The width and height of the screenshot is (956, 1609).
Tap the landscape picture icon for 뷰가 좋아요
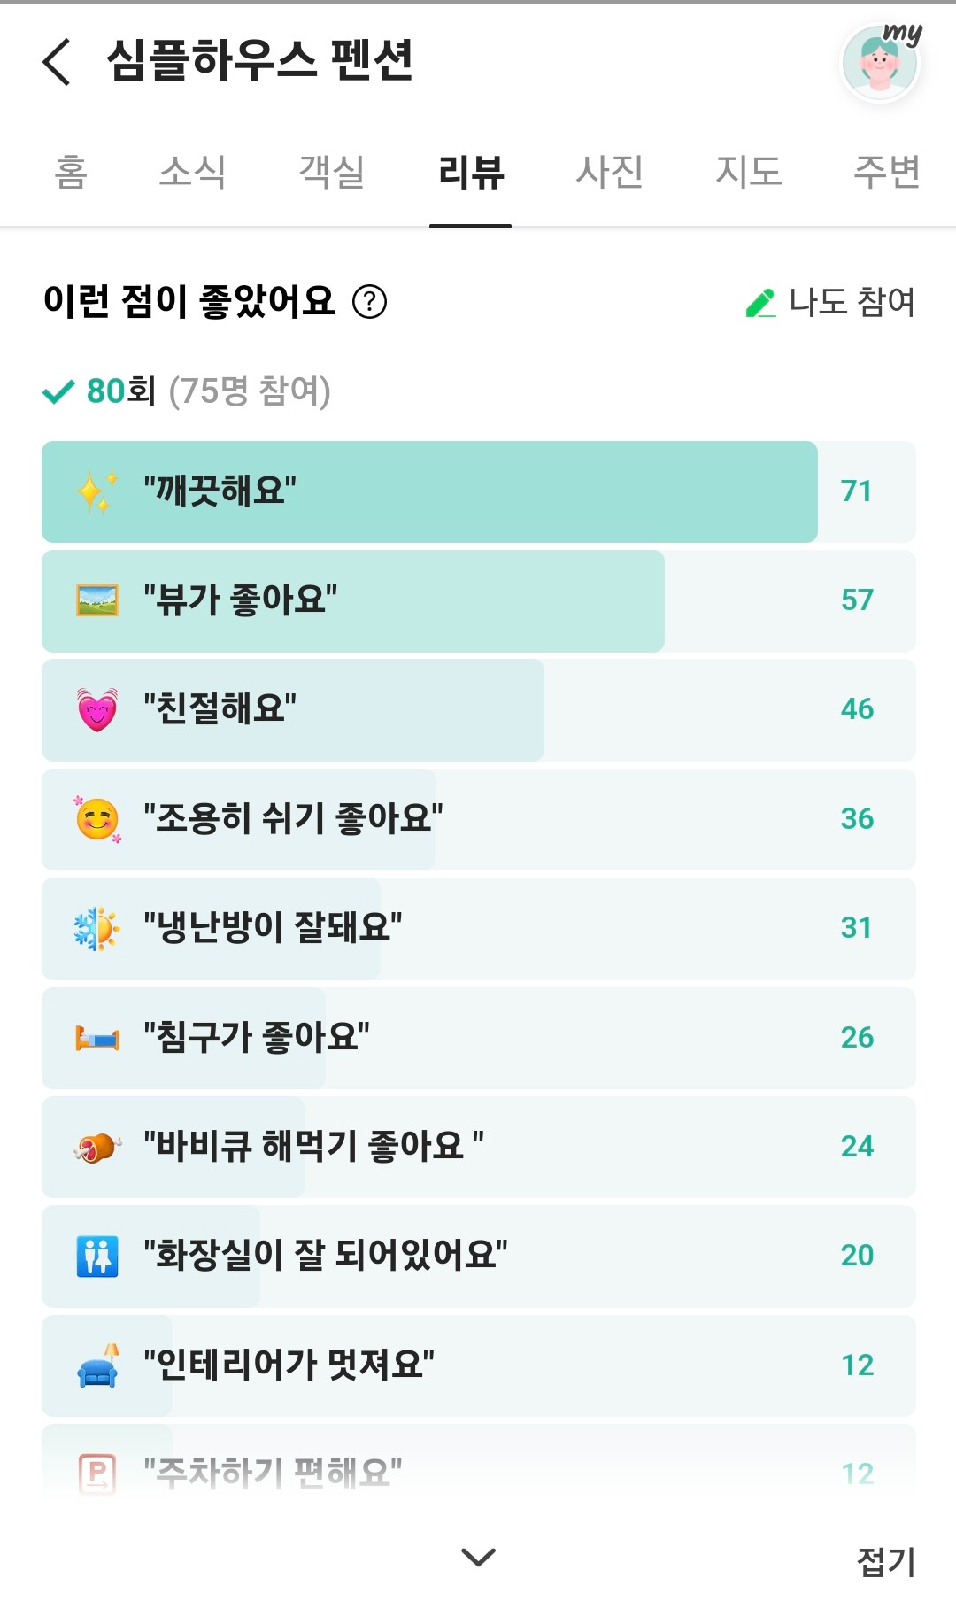click(97, 600)
